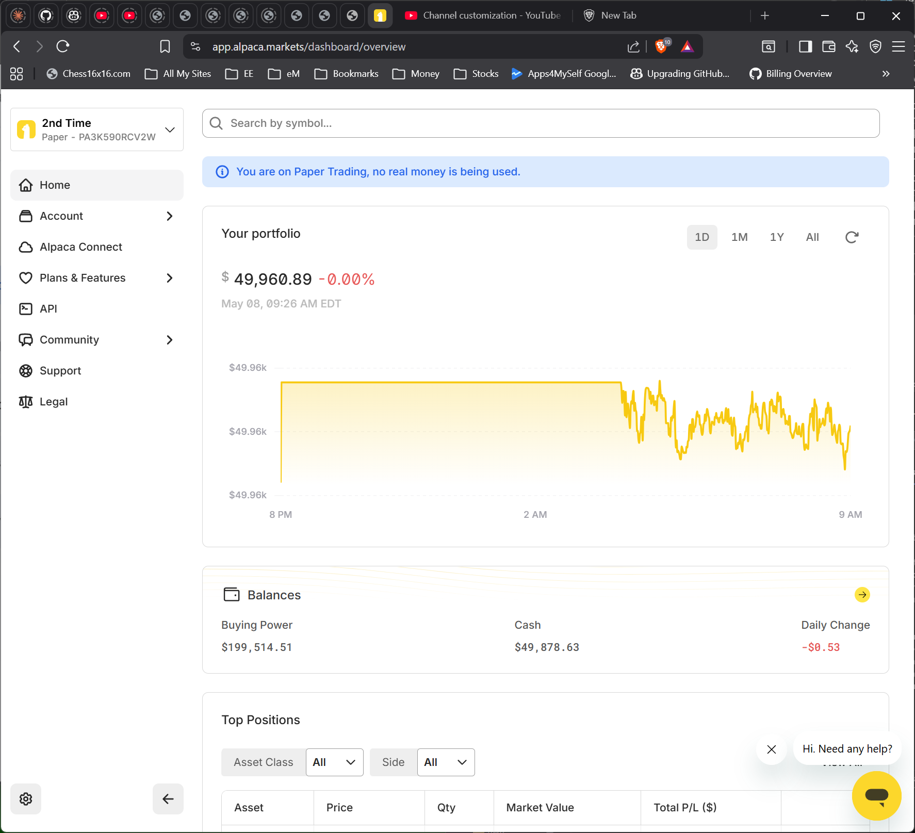Select the 1Y chart range

[x=777, y=237]
